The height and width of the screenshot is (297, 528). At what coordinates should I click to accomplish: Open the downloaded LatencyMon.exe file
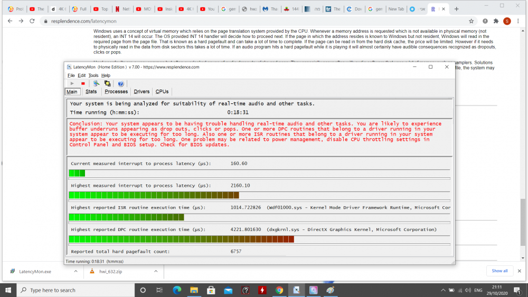click(x=35, y=272)
